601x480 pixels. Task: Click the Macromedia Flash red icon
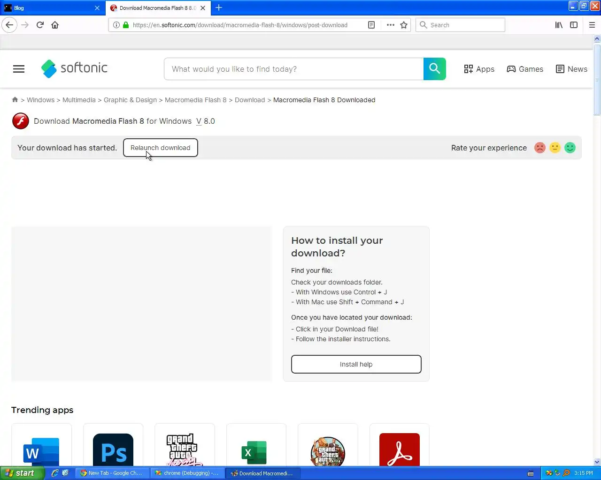(21, 121)
